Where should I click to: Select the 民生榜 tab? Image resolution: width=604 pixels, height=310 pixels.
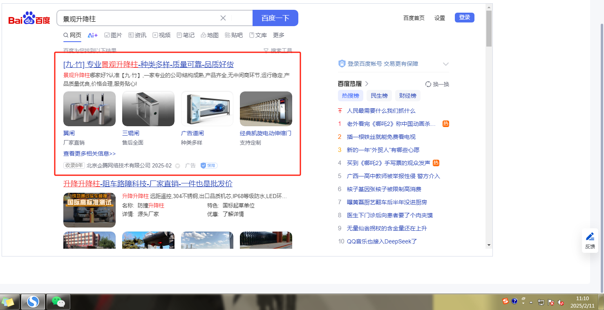pos(379,96)
